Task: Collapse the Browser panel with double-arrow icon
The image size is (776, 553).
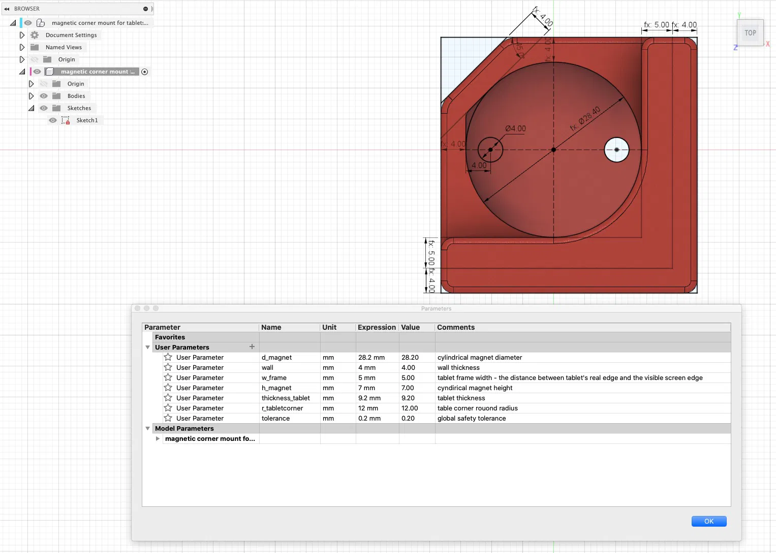Action: pyautogui.click(x=7, y=9)
